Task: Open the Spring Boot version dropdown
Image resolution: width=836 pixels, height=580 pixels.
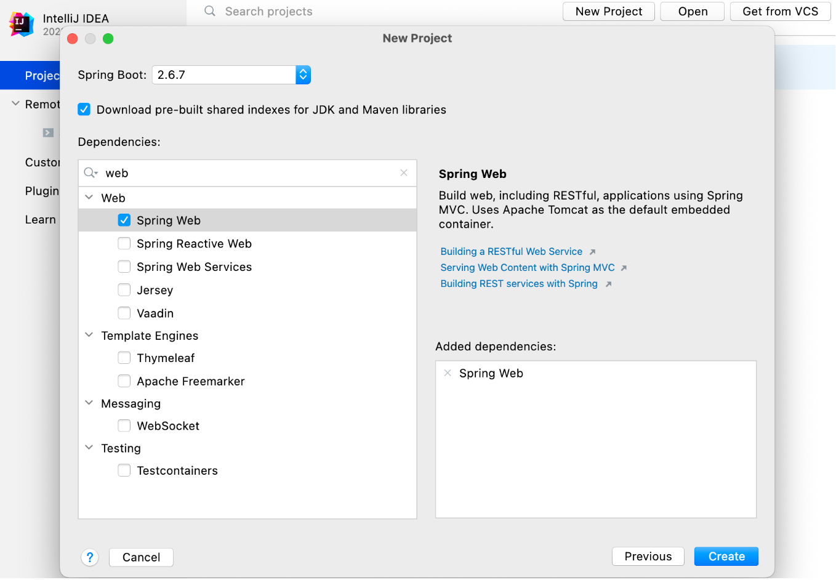Action: click(x=303, y=75)
